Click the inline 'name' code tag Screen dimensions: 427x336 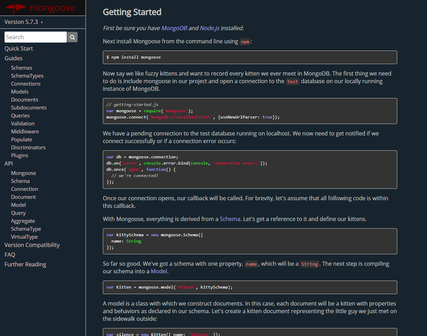(x=251, y=264)
